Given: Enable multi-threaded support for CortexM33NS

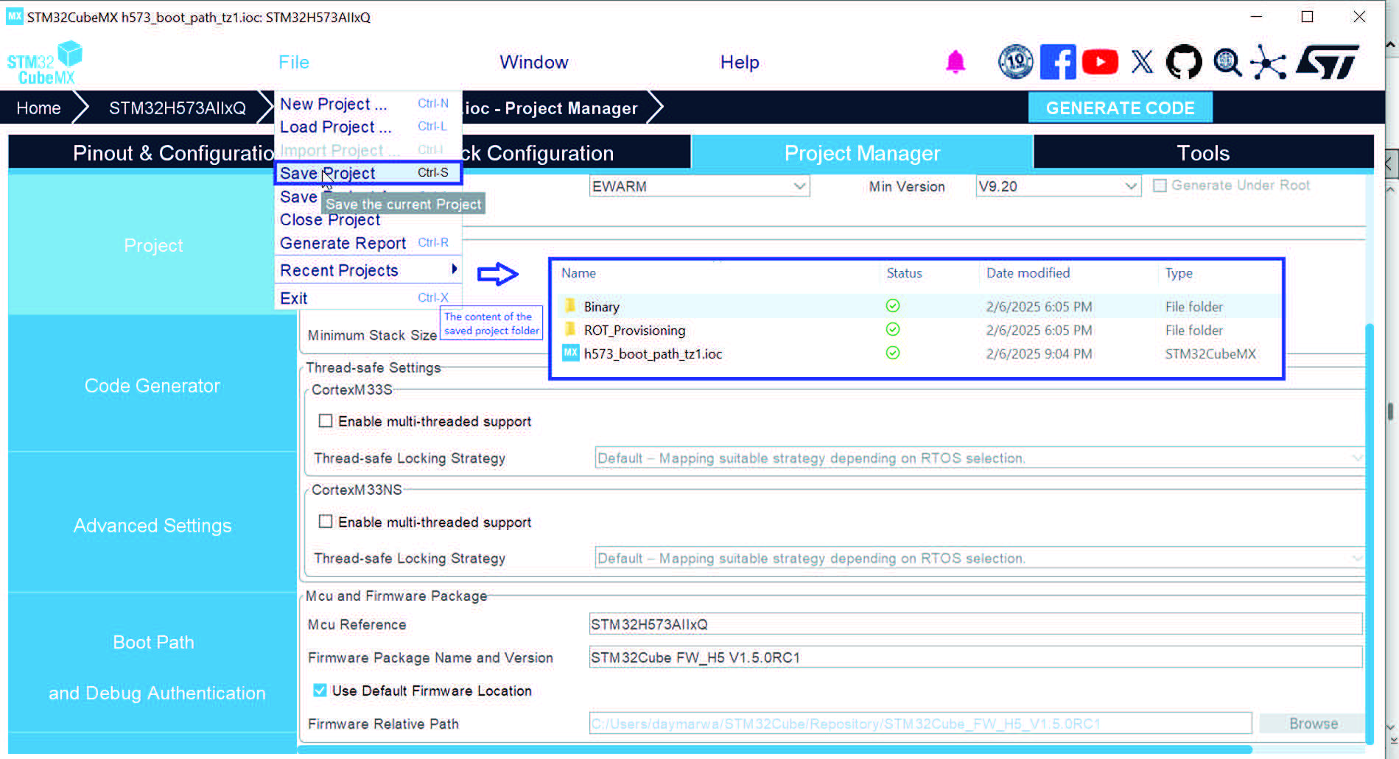Looking at the screenshot, I should coord(325,521).
